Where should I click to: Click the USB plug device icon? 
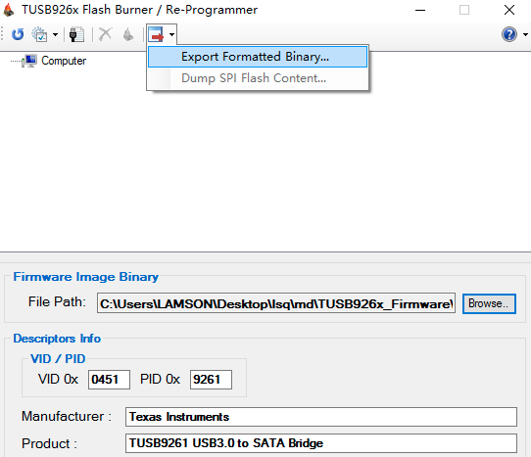tap(76, 34)
